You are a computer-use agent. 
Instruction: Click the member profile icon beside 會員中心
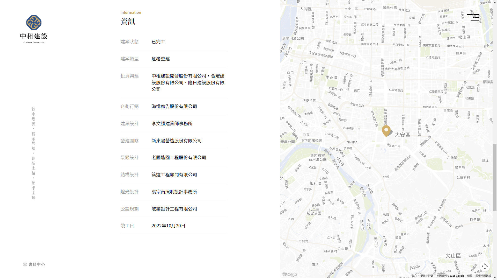[x=25, y=264]
